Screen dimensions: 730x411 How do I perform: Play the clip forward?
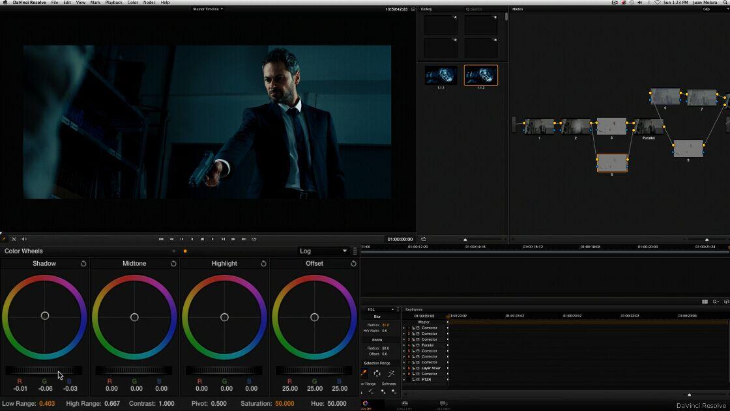212,239
